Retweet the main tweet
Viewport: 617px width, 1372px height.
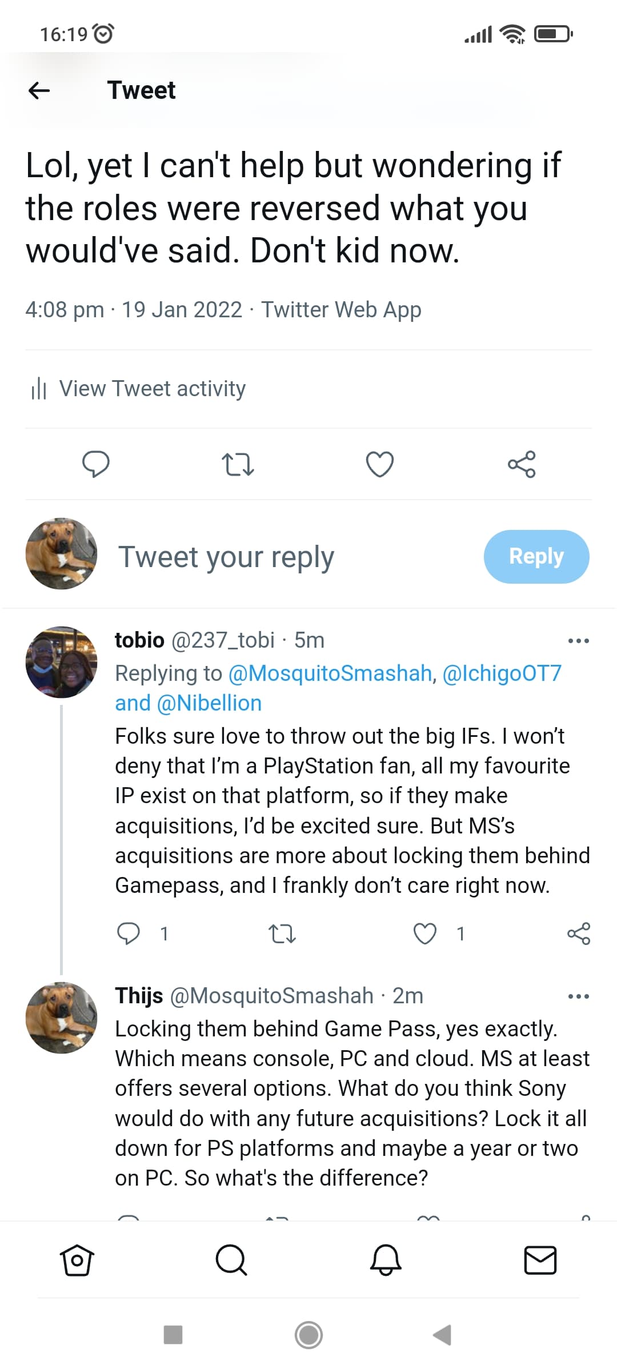[238, 464]
